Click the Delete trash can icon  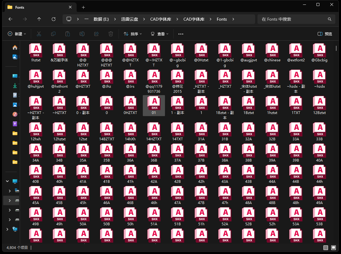tap(111, 34)
